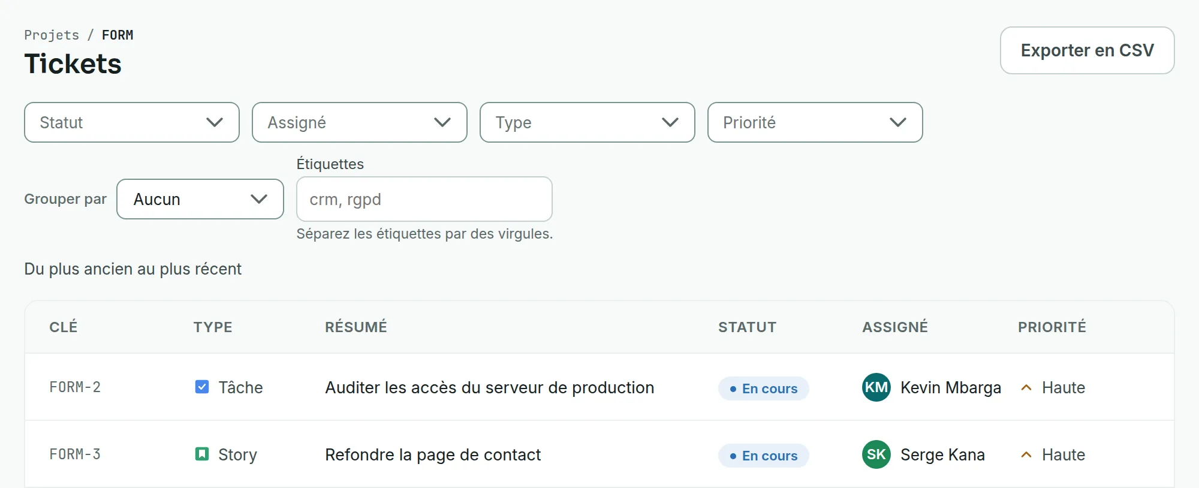This screenshot has height=488, width=1199.
Task: Click the En cours status badge for FORM-2
Action: coord(764,388)
